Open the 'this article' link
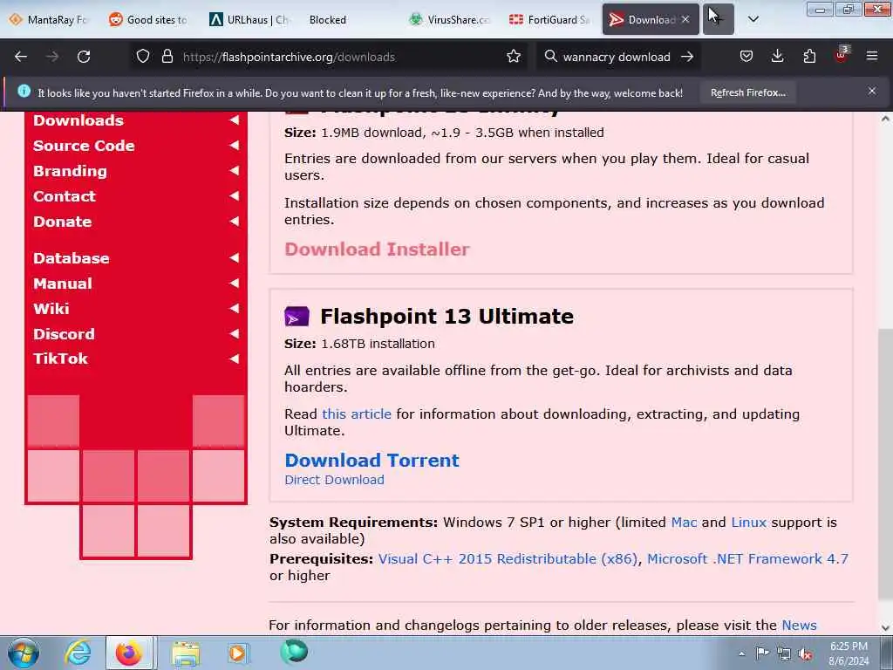This screenshot has height=670, width=893. point(357,414)
